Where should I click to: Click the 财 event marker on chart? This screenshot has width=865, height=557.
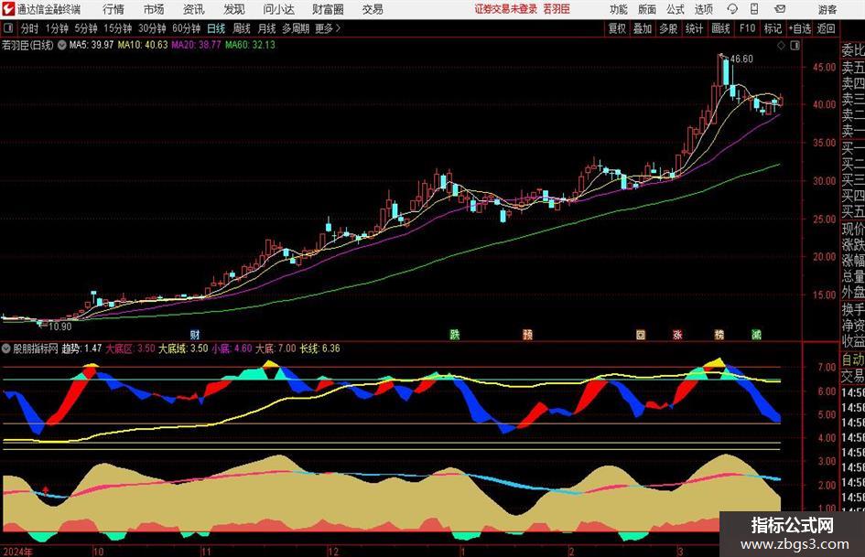point(195,334)
